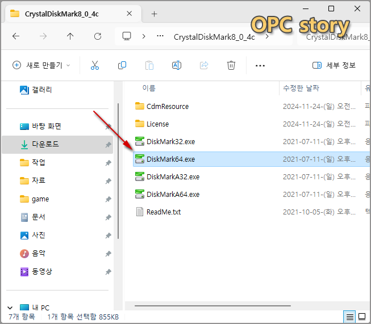This screenshot has height=324, width=371.
Task: Select 내 PC in navigation pane
Action: click(x=41, y=308)
